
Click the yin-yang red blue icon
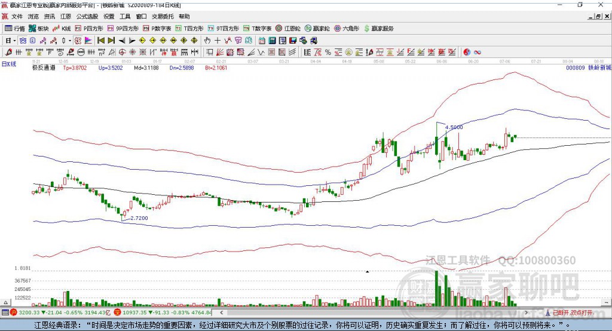pos(467,53)
